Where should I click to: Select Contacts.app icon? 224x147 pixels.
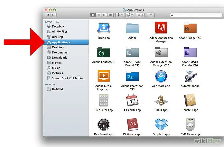pos(190,100)
